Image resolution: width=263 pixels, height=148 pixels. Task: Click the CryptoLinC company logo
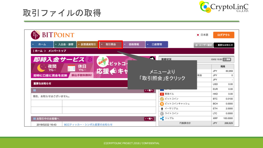click(224, 7)
